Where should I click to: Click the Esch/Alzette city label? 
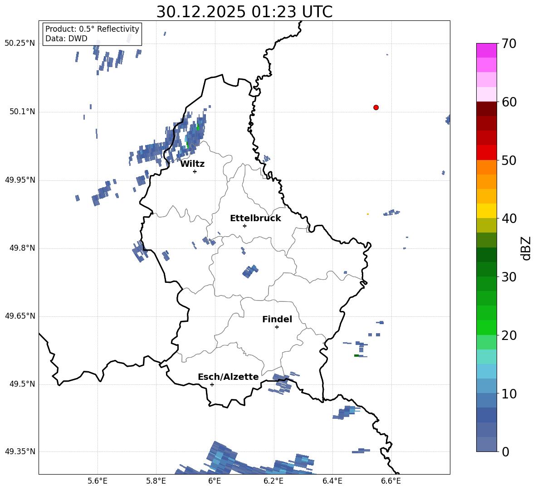pyautogui.click(x=229, y=377)
